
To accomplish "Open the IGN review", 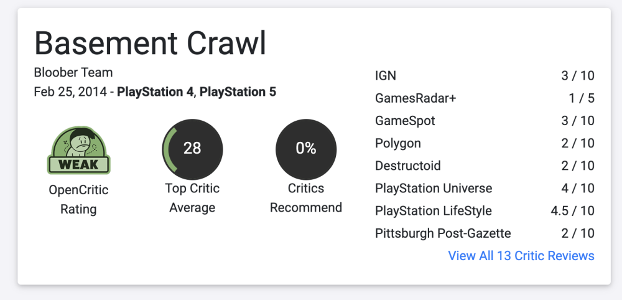I will point(386,76).
